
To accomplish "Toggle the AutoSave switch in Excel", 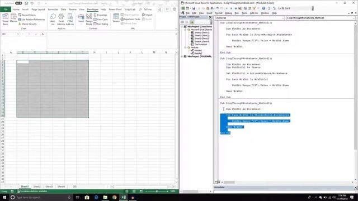I will click(x=18, y=3).
